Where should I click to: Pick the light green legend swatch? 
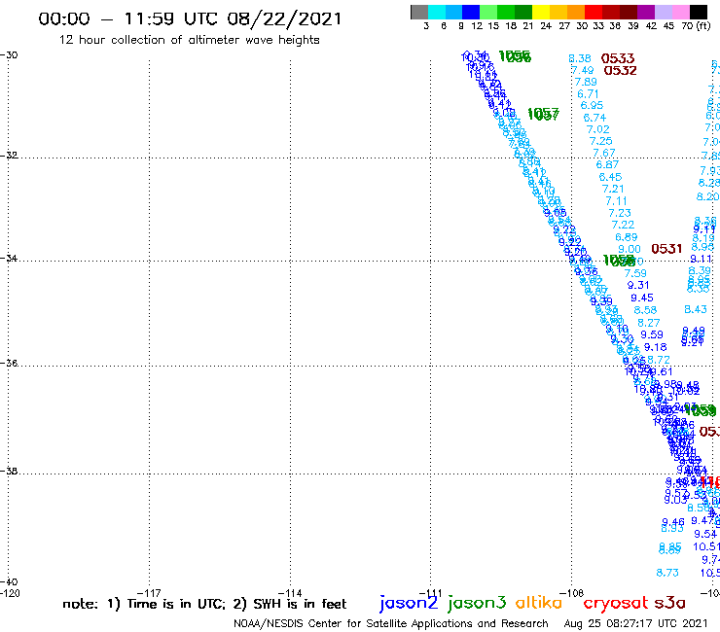coord(488,12)
